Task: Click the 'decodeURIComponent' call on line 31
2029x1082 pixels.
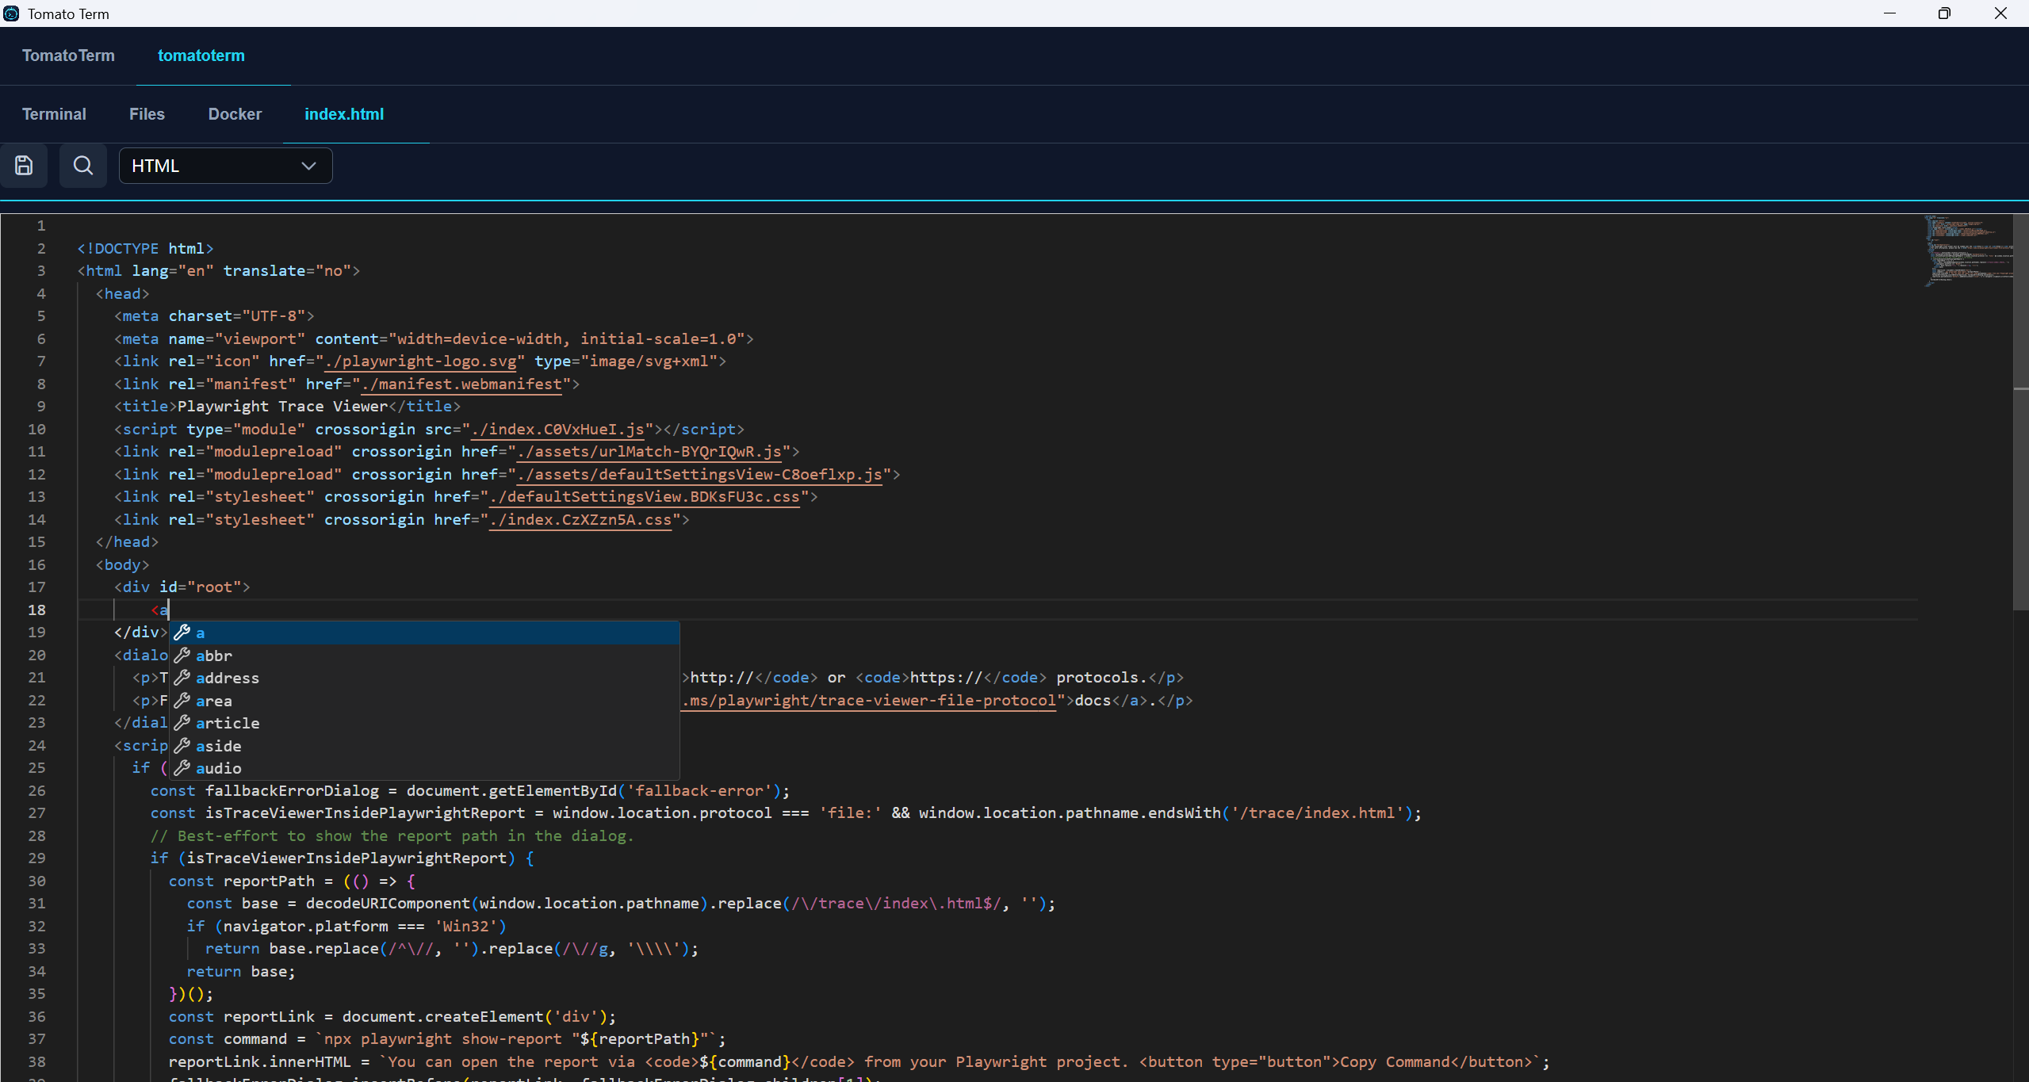Action: click(x=388, y=904)
